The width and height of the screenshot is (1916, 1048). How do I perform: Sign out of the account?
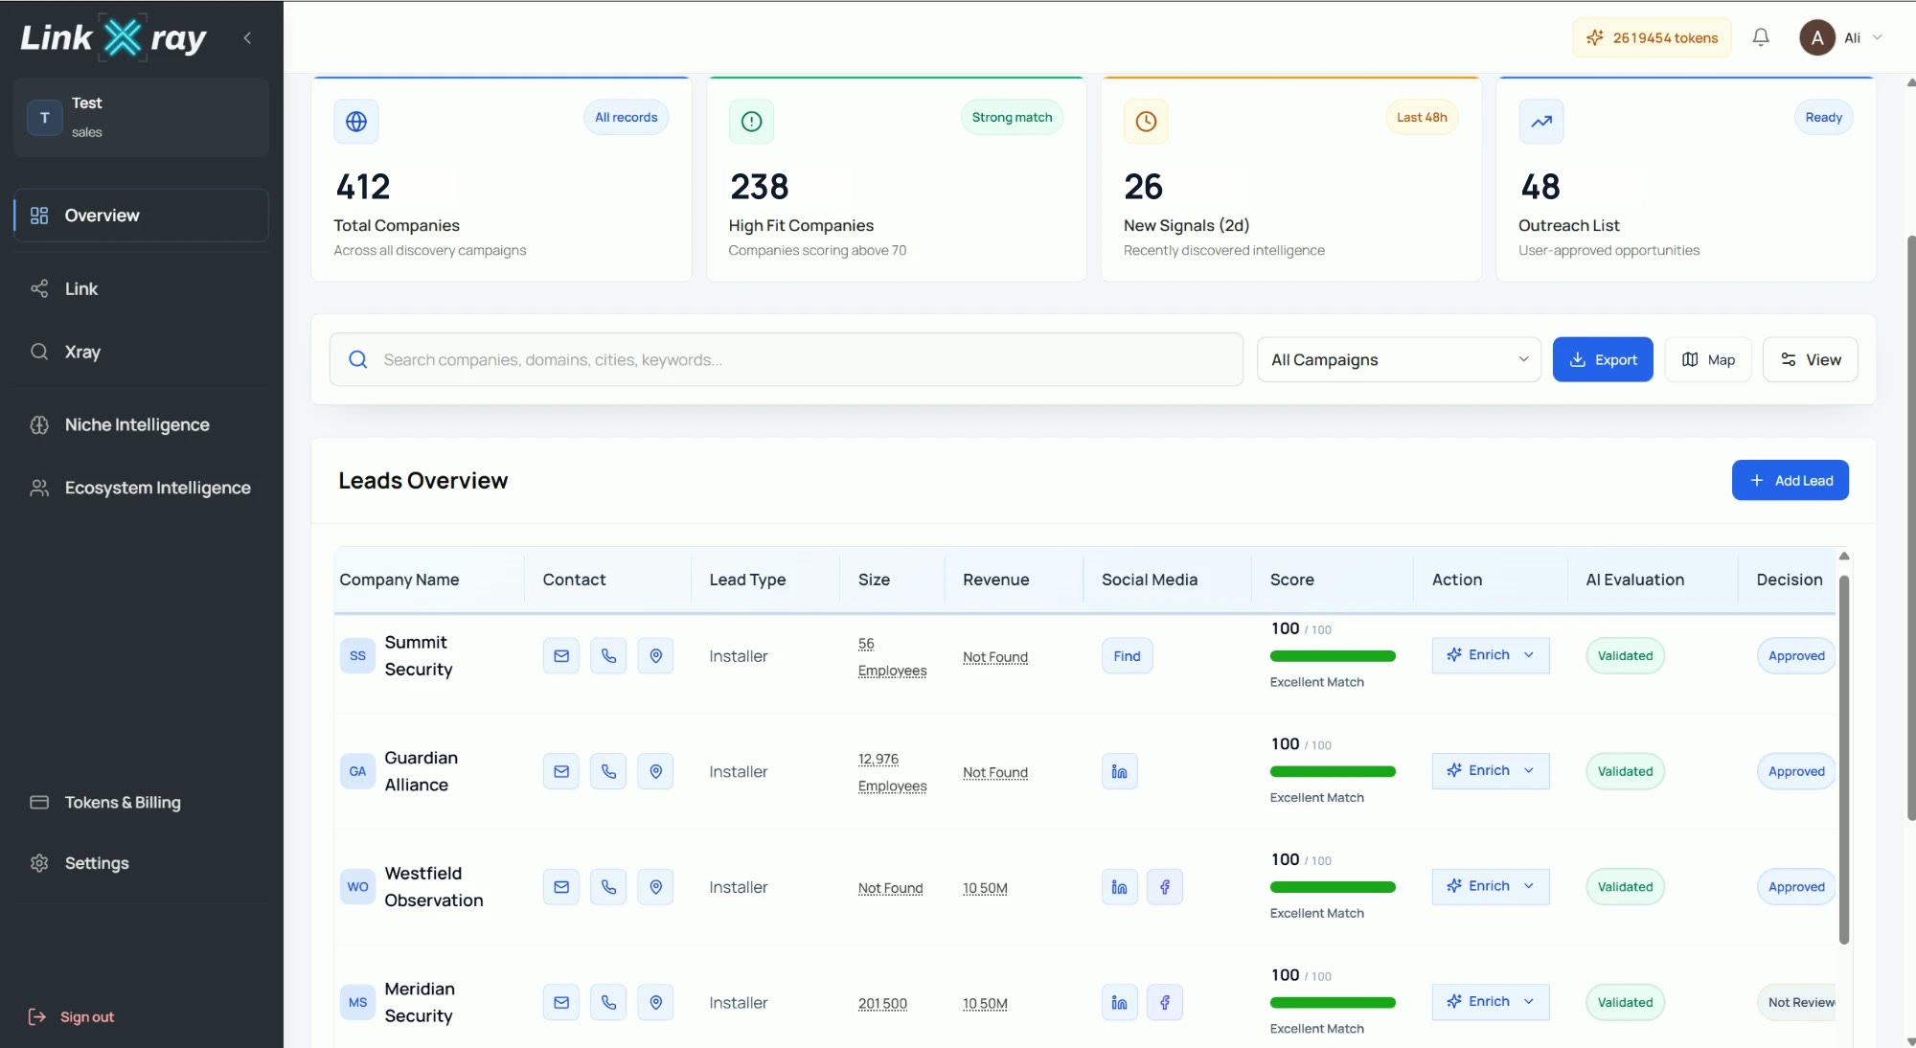tap(72, 1017)
